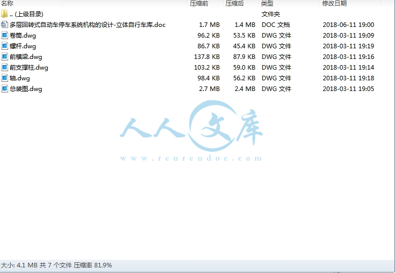Click the date 2018-03-11 19:18
The height and width of the screenshot is (273, 395).
(348, 78)
